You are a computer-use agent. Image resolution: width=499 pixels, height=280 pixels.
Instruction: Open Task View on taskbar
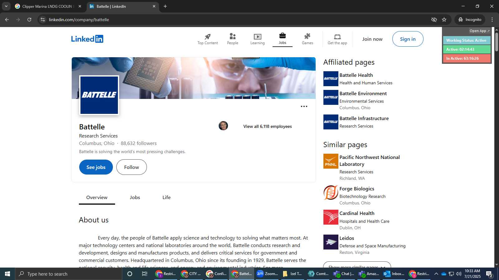(145, 274)
